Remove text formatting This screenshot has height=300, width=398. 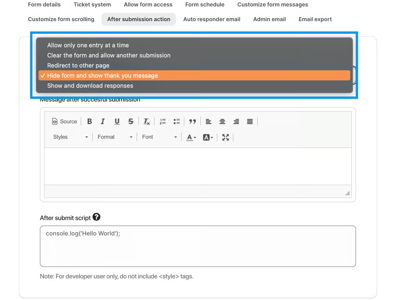click(x=146, y=121)
